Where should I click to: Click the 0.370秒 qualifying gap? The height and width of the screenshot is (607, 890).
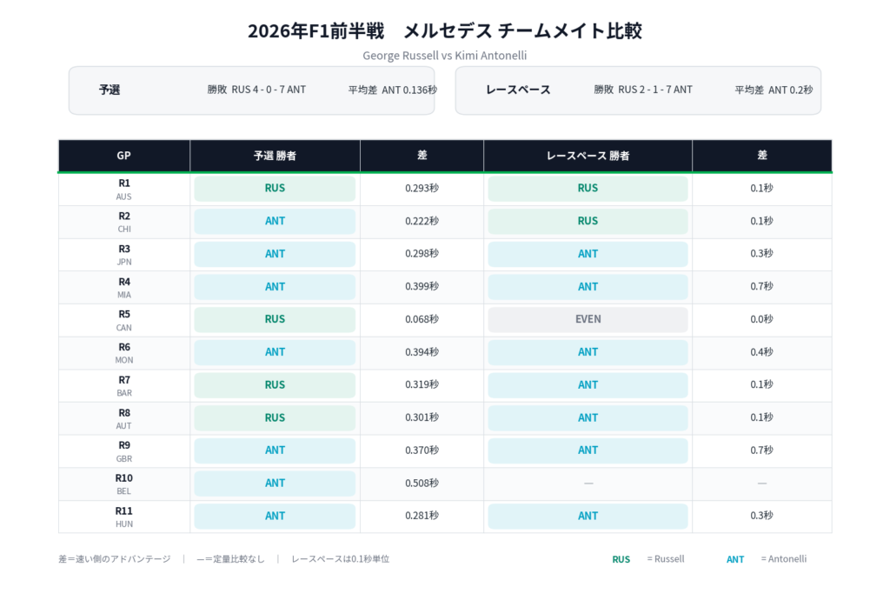pos(422,450)
